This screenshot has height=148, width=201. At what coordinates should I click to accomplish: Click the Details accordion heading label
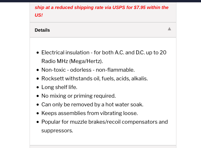point(42,30)
